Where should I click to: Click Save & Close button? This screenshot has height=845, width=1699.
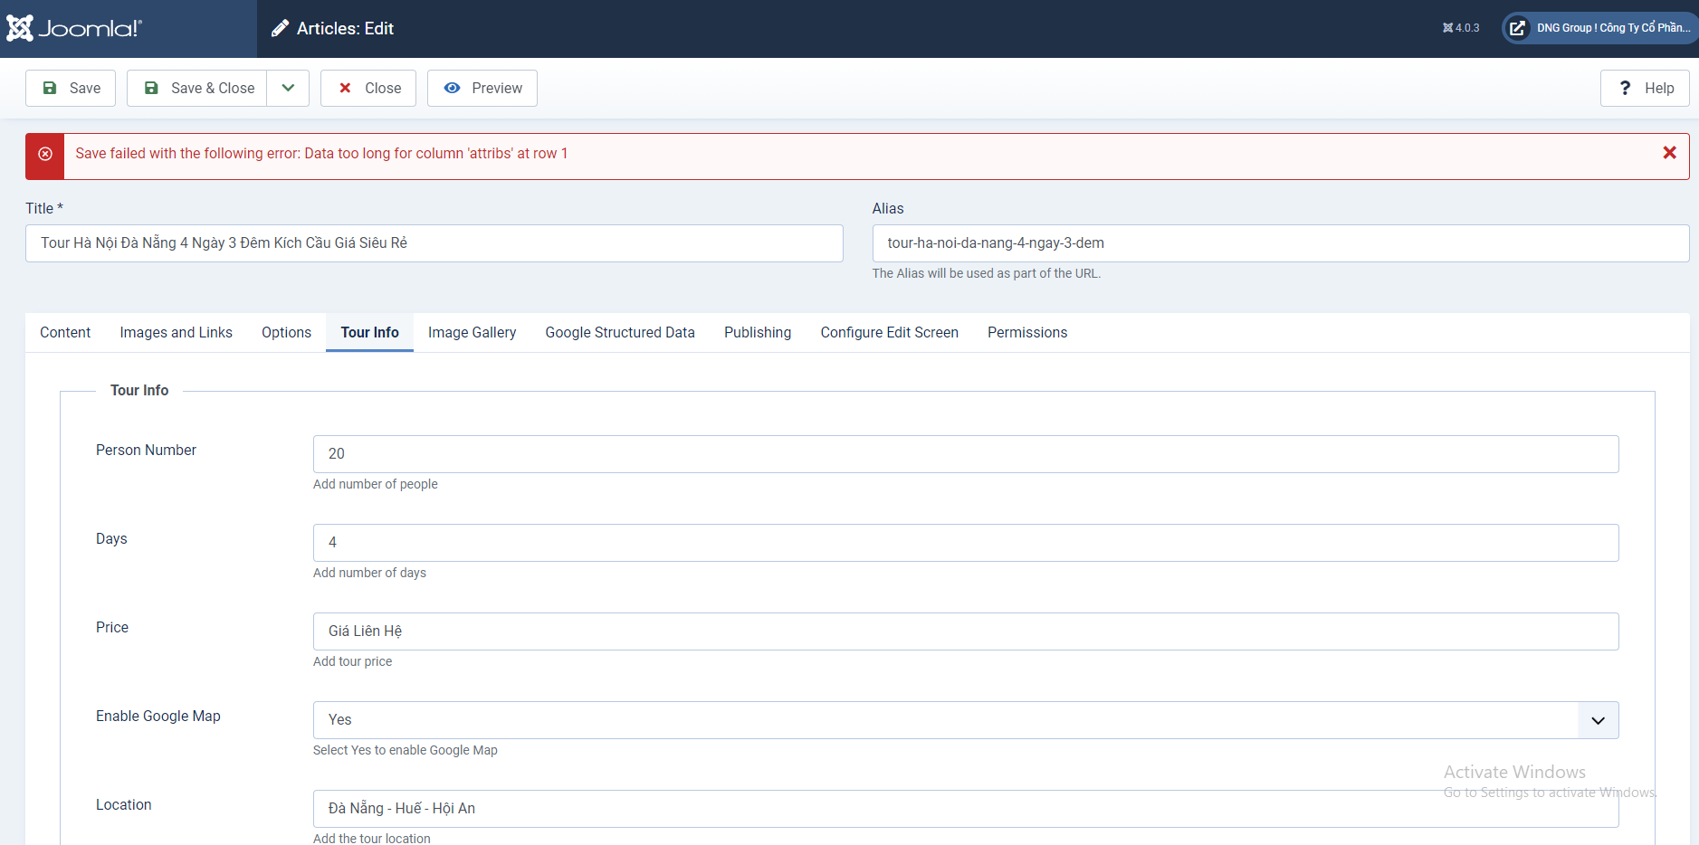tap(197, 88)
